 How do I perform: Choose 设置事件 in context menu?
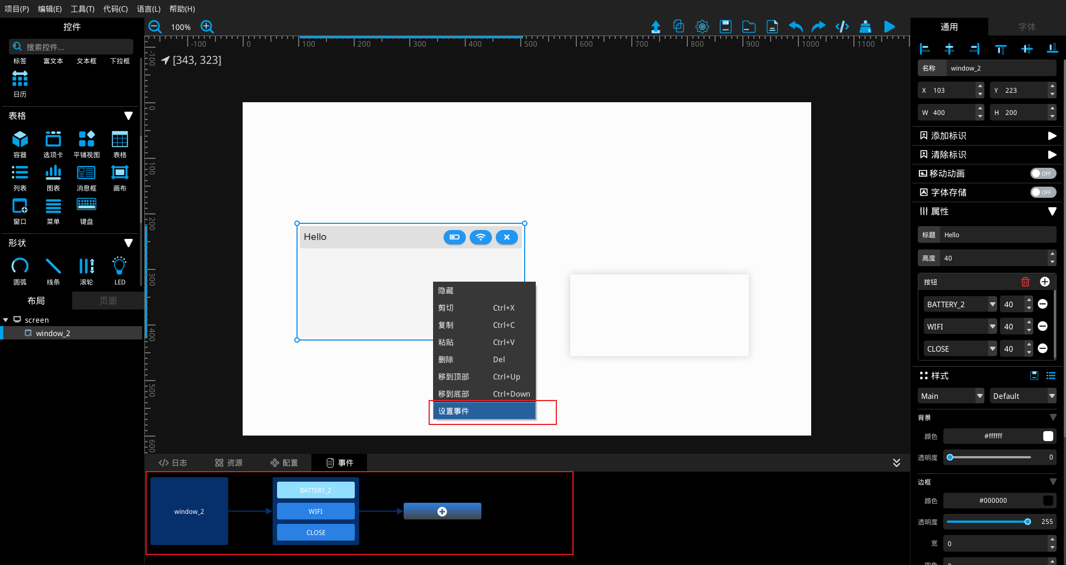[x=484, y=411]
